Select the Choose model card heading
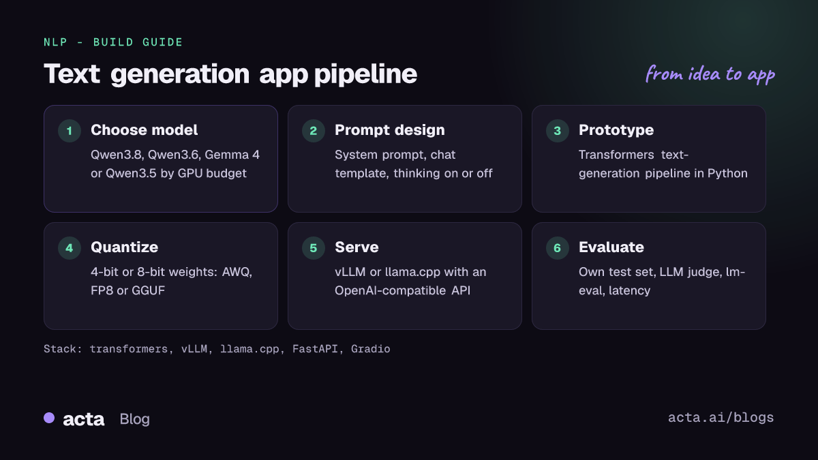This screenshot has width=818, height=460. click(145, 130)
